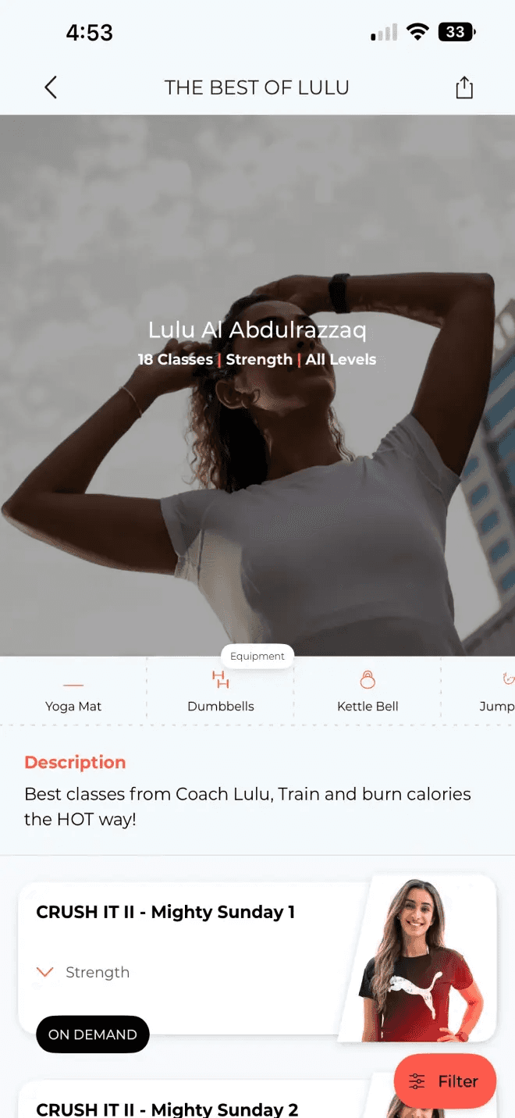Tap the Jump rope equipment icon
The height and width of the screenshot is (1118, 515).
508,680
